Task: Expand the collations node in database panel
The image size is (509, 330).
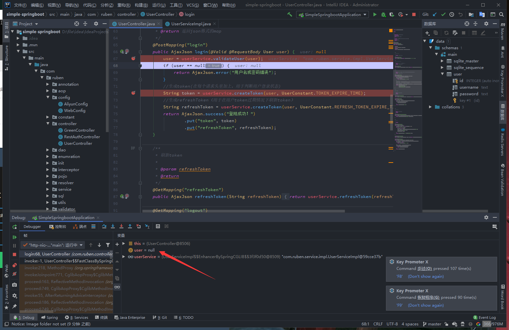Action: pyautogui.click(x=430, y=107)
